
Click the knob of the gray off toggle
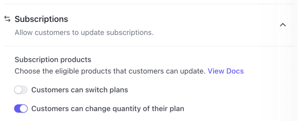pos(18,90)
